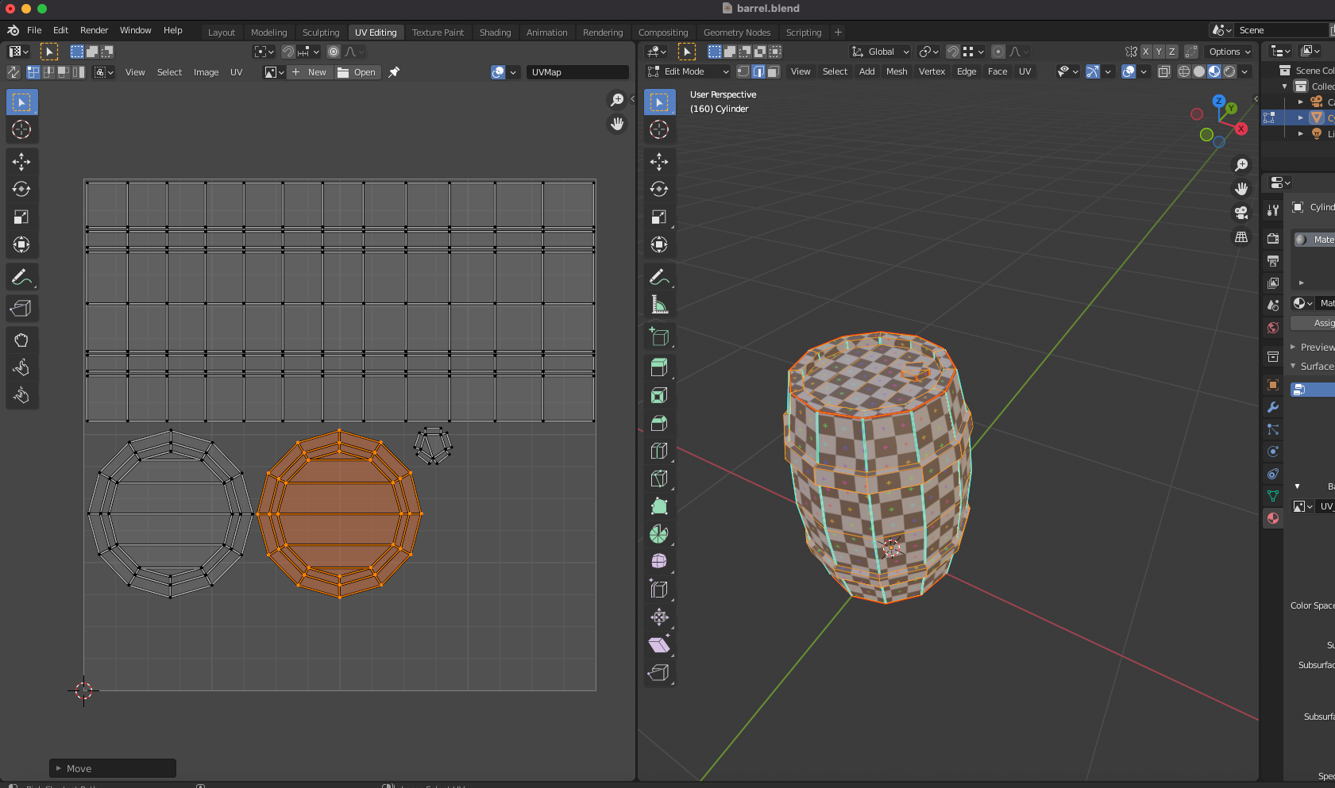This screenshot has height=788, width=1335.
Task: Select the UV editor Pinch tool
Action: 21,395
